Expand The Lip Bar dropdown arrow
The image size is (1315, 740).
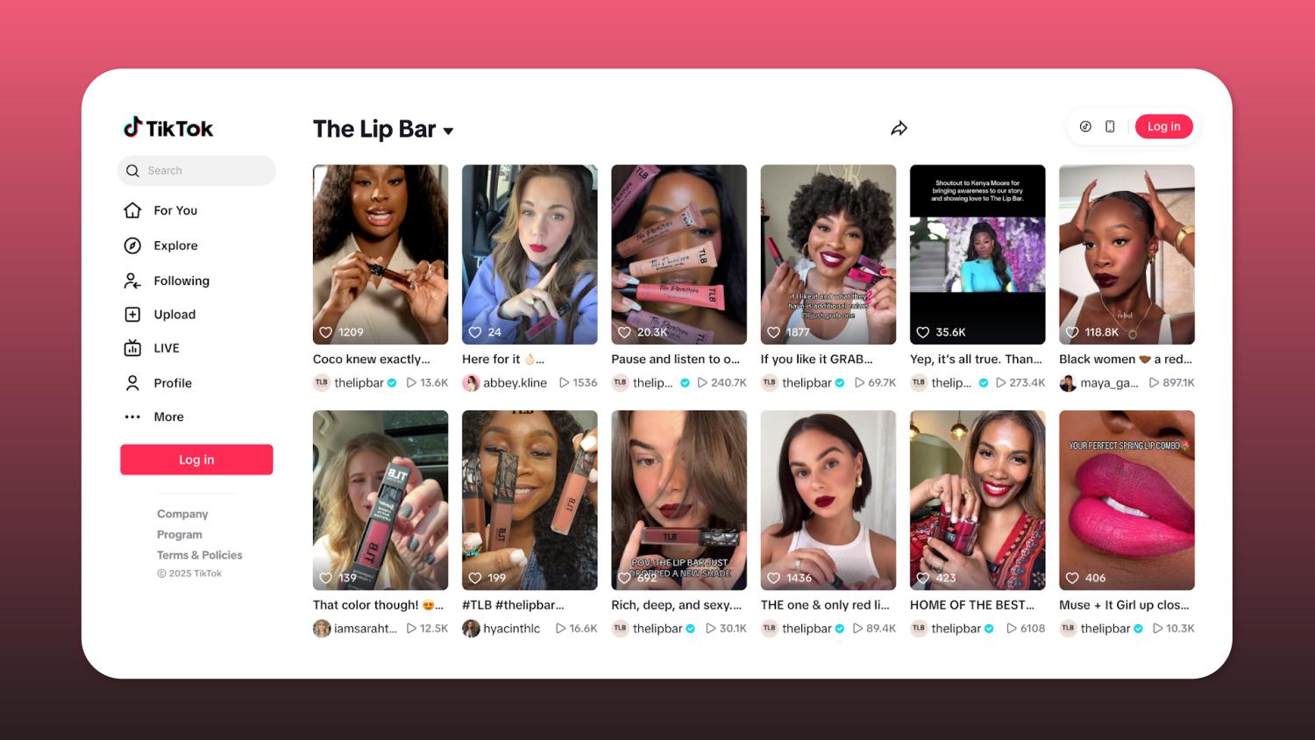[x=449, y=131]
